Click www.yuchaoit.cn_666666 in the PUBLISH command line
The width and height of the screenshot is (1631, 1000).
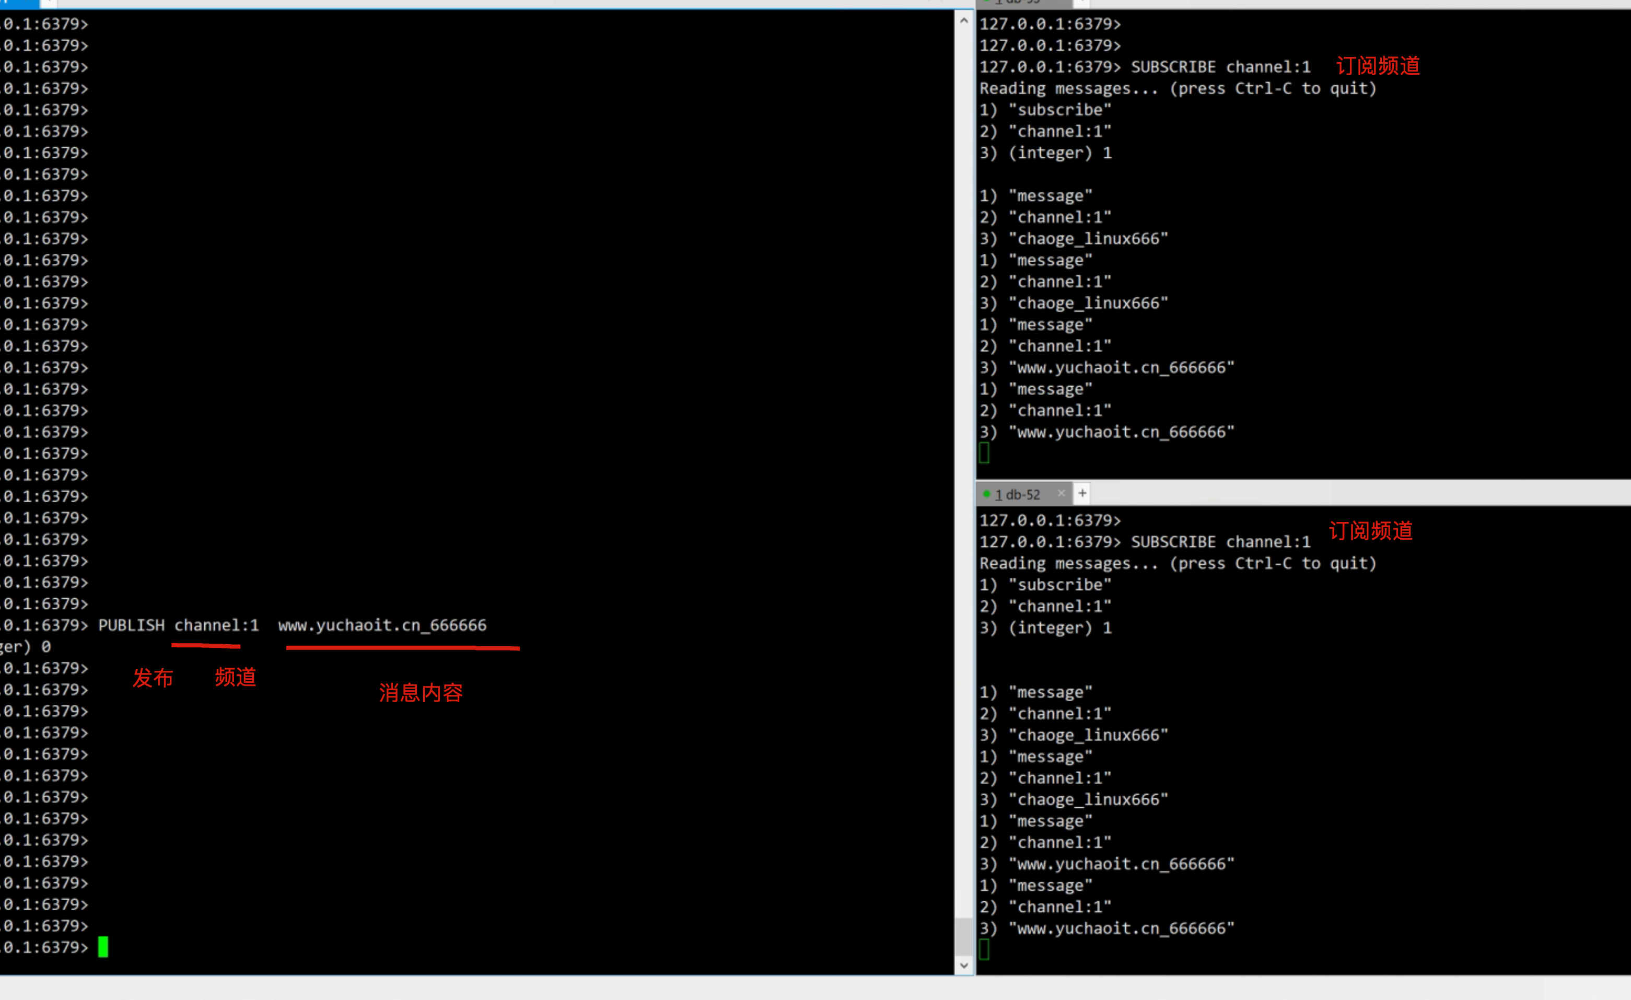pyautogui.click(x=382, y=625)
